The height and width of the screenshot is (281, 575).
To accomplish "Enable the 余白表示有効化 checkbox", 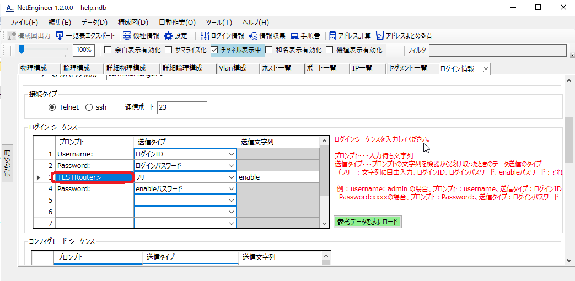I will [109, 50].
